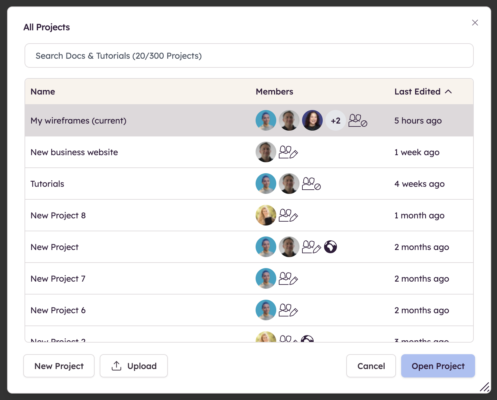Screen dimensions: 497x400
Task: Close the All Projects dialog
Action: point(475,23)
